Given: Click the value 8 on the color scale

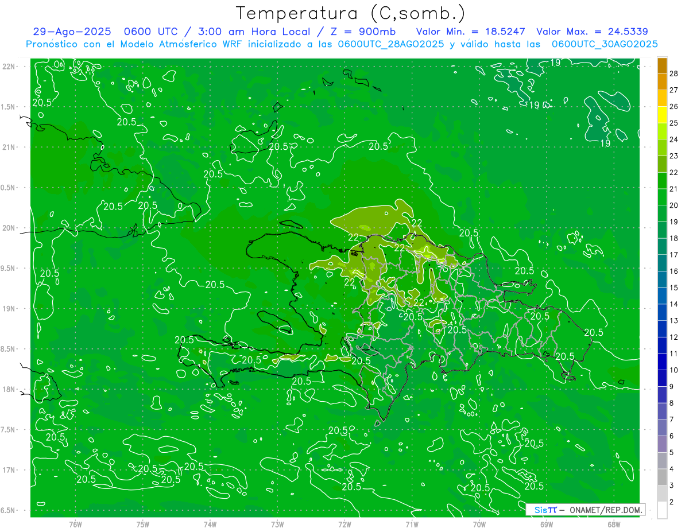Looking at the screenshot, I should pyautogui.click(x=672, y=403).
